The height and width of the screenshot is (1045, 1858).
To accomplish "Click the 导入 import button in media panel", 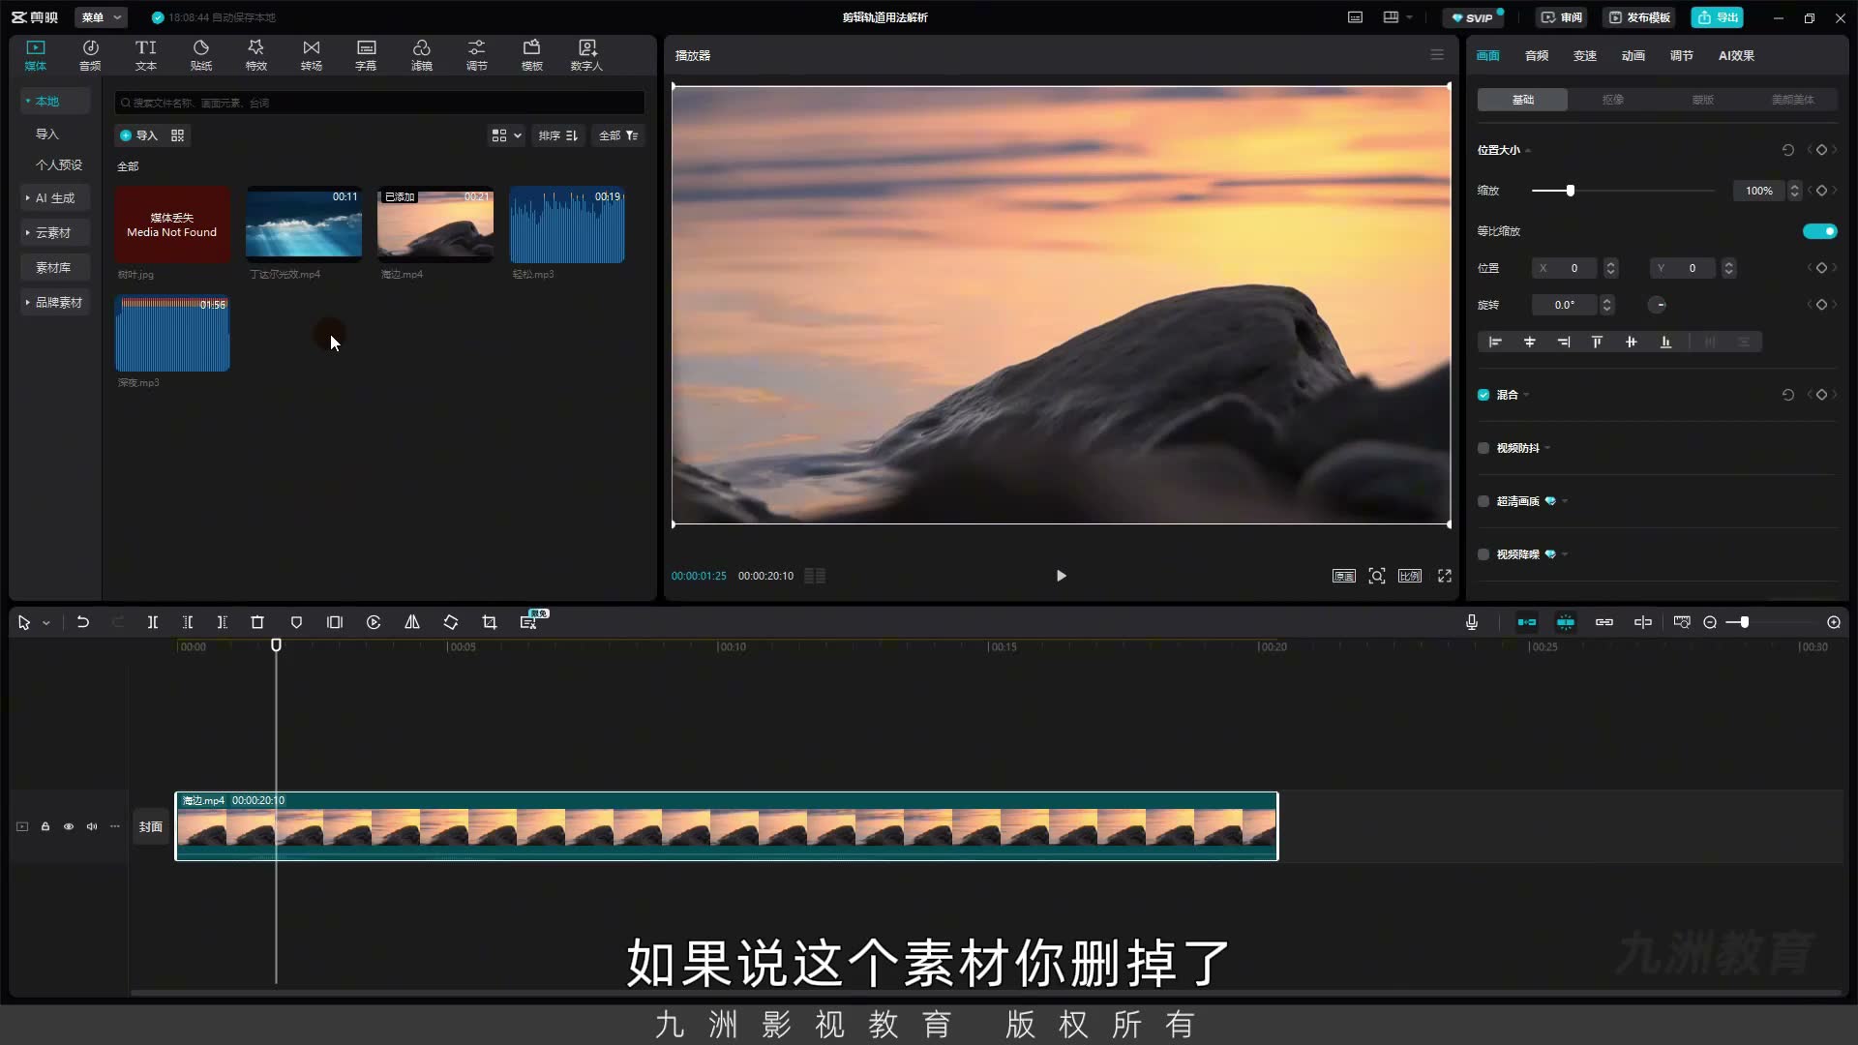I will pyautogui.click(x=138, y=135).
